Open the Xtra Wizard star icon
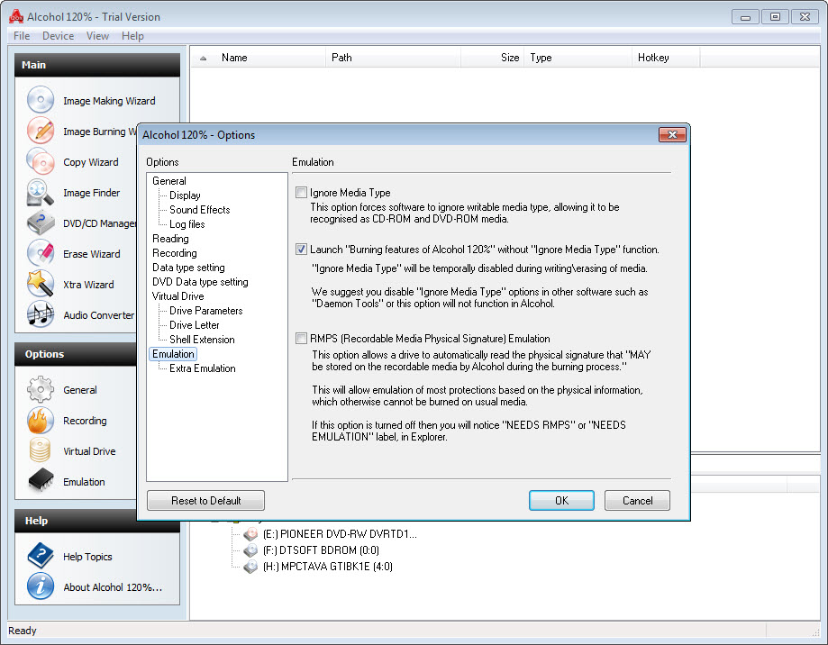 (41, 284)
